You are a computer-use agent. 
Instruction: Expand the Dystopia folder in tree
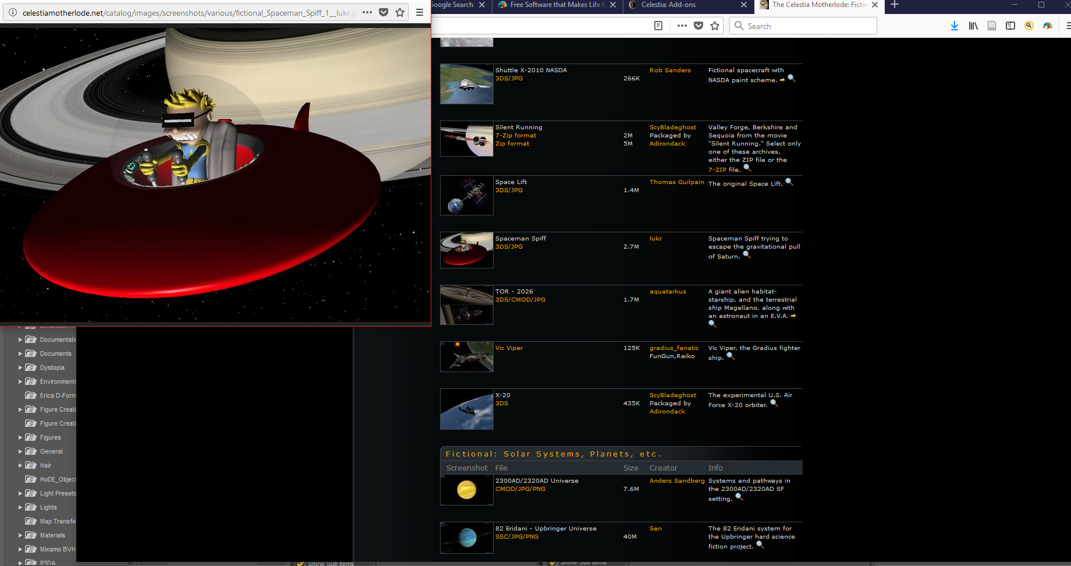tap(20, 367)
